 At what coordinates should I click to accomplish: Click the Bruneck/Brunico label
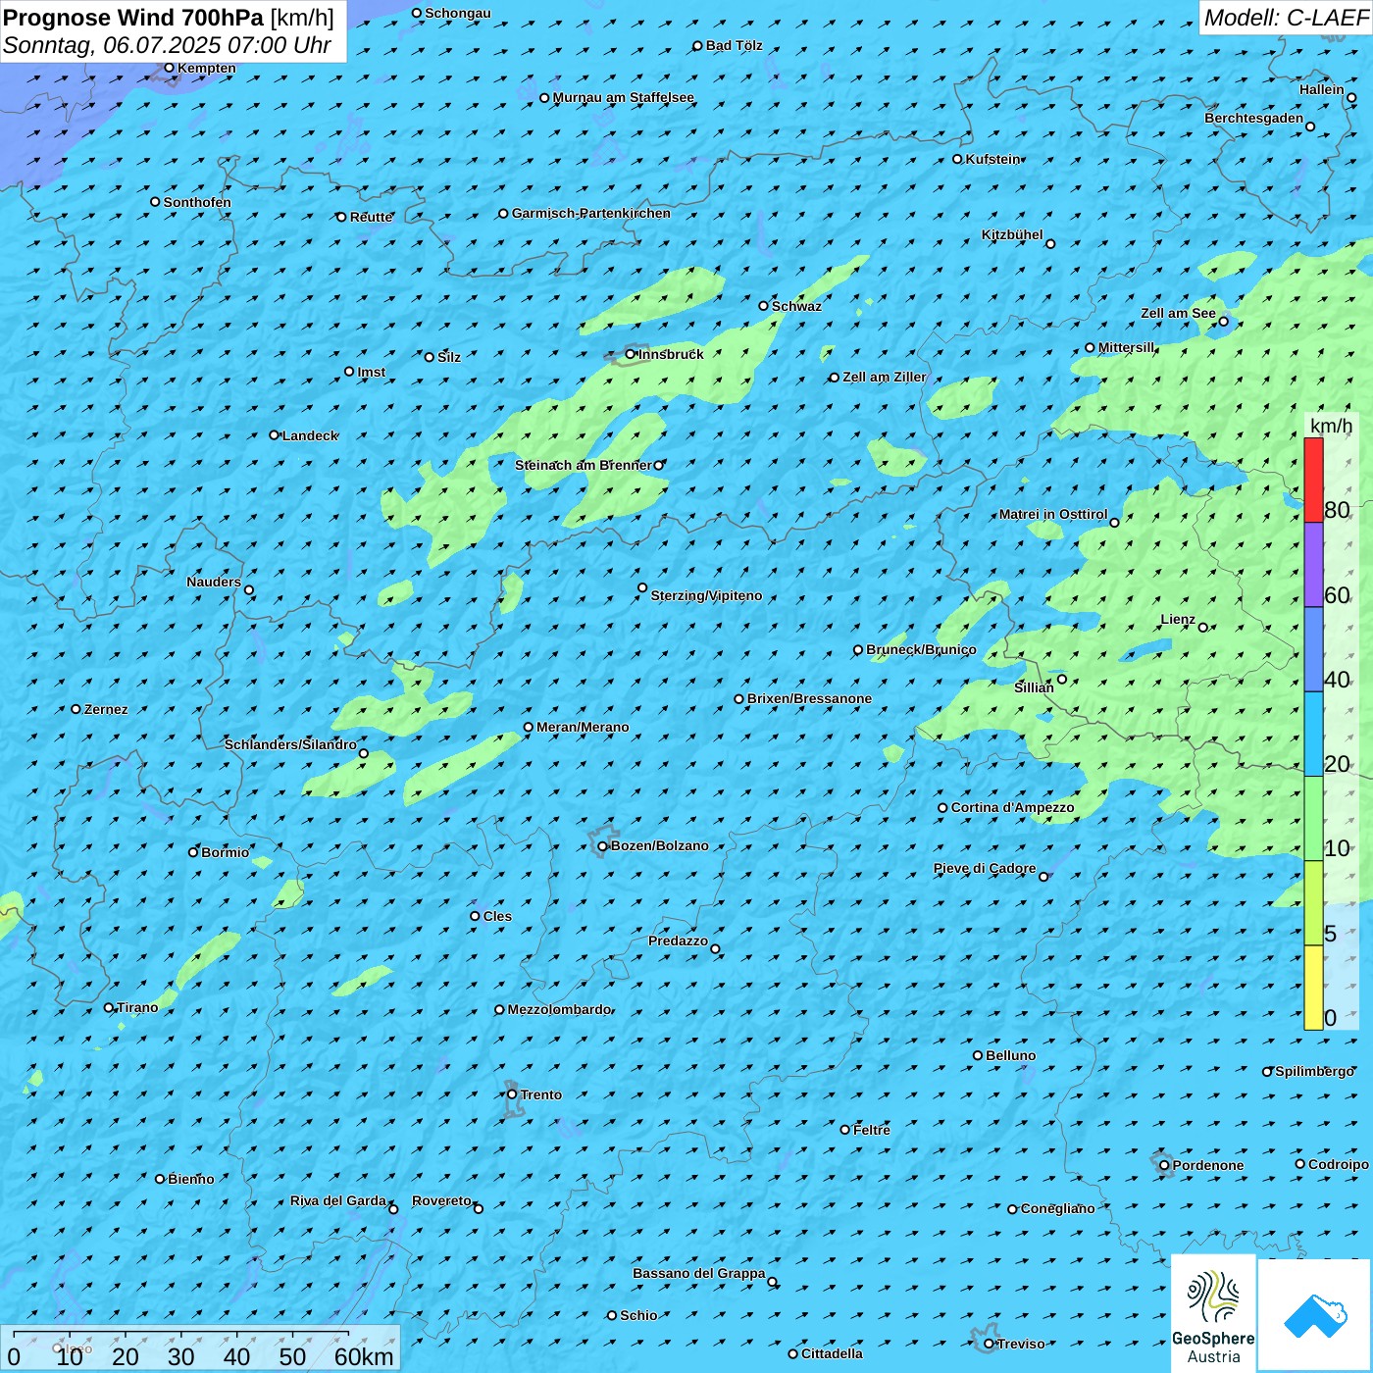tap(921, 649)
